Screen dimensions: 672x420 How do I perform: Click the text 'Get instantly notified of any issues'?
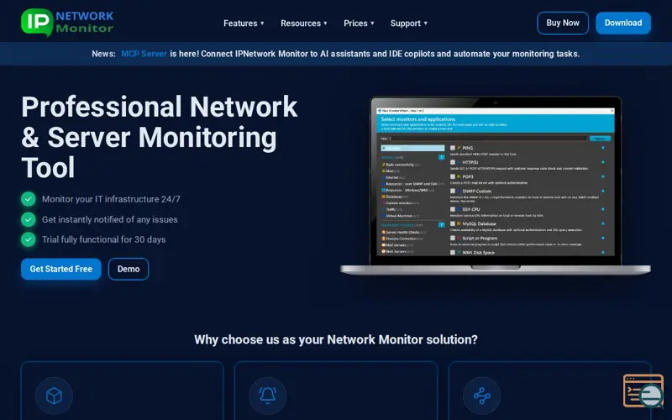(110, 219)
